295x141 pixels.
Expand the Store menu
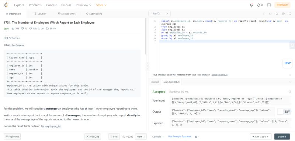[x=101, y=5]
